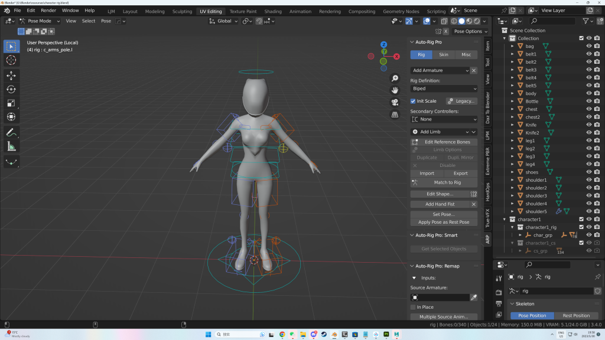Select the Cursor tool in the toolbar
This screenshot has height=340, width=605.
coord(11,60)
